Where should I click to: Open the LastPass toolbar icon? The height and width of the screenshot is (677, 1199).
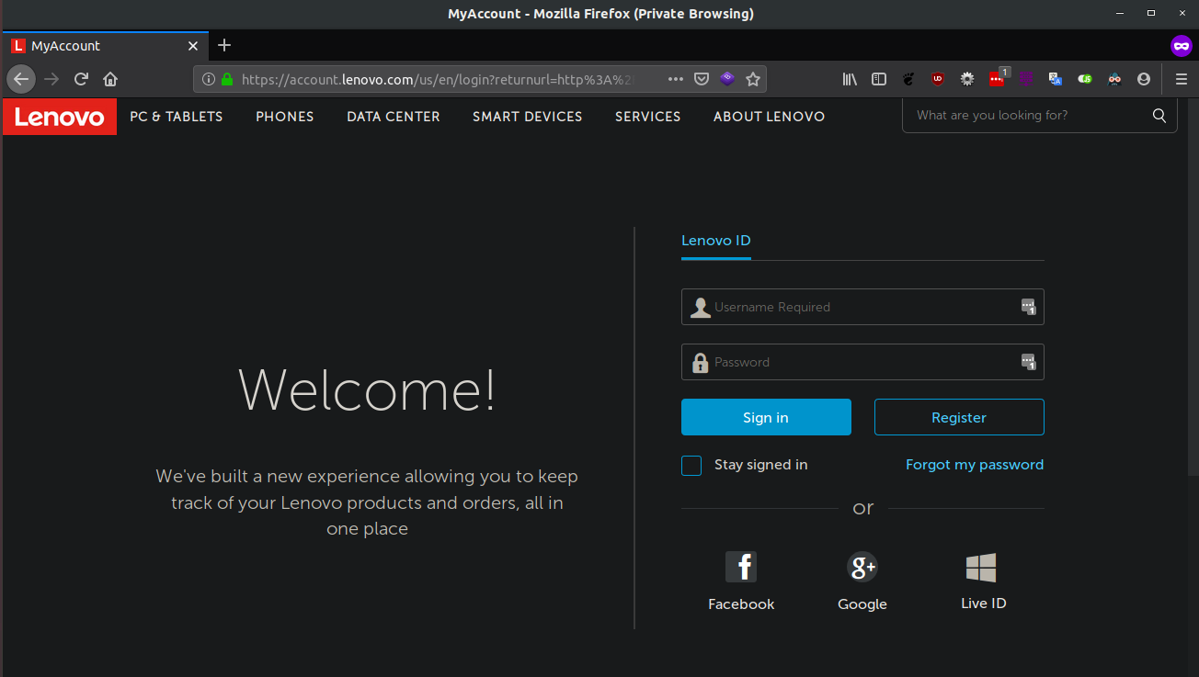[998, 78]
